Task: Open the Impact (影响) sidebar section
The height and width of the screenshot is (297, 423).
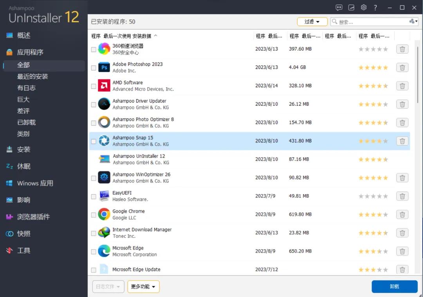Action: [23, 200]
